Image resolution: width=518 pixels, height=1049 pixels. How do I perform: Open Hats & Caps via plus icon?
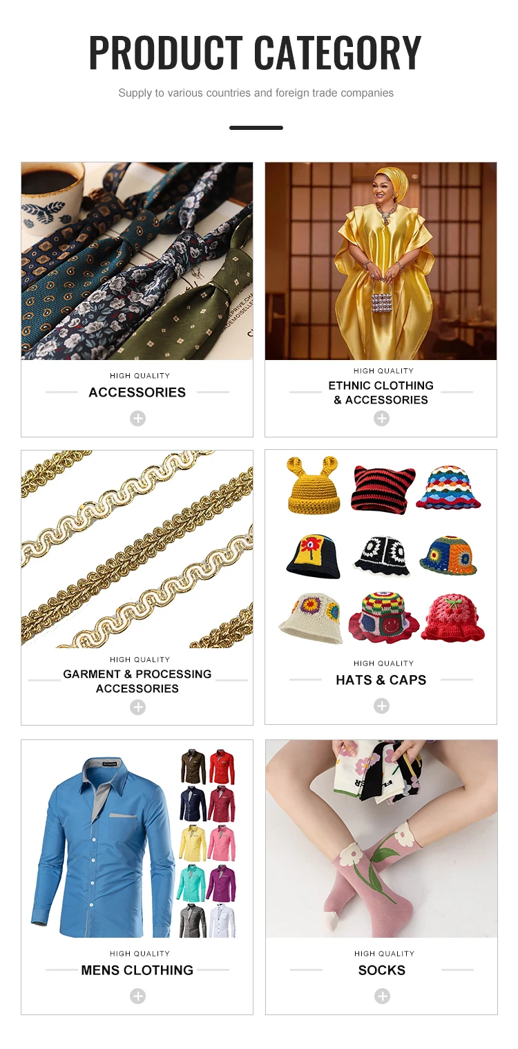pos(381,706)
